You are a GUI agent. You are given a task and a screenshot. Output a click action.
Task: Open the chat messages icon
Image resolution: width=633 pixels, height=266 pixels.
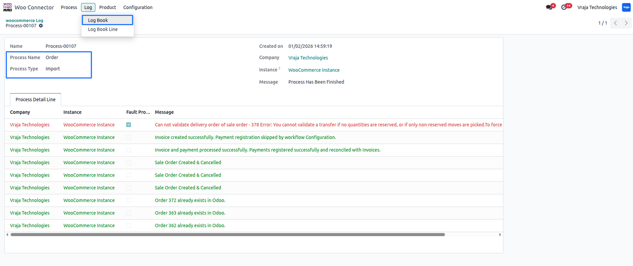click(549, 7)
